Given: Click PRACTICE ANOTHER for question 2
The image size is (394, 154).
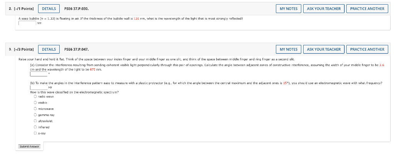Looking at the screenshot, I should click(367, 8).
